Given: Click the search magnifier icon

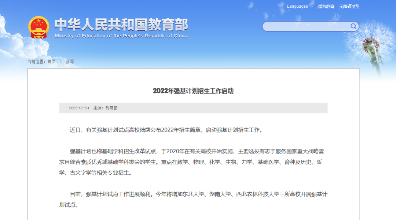Looking at the screenshot, I should coord(353,26).
